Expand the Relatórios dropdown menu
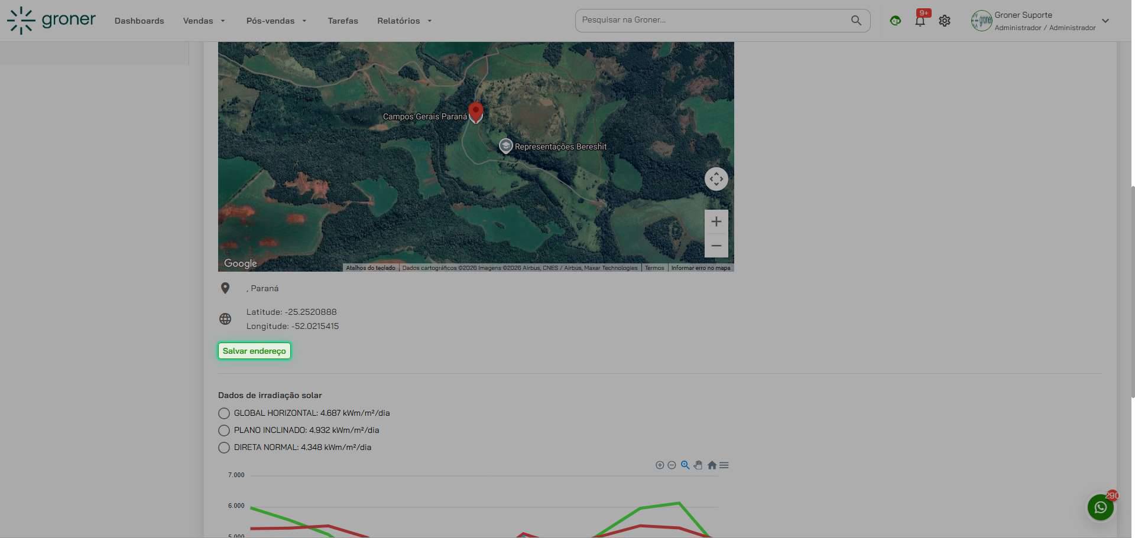Viewport: 1135px width, 538px height. click(x=404, y=21)
